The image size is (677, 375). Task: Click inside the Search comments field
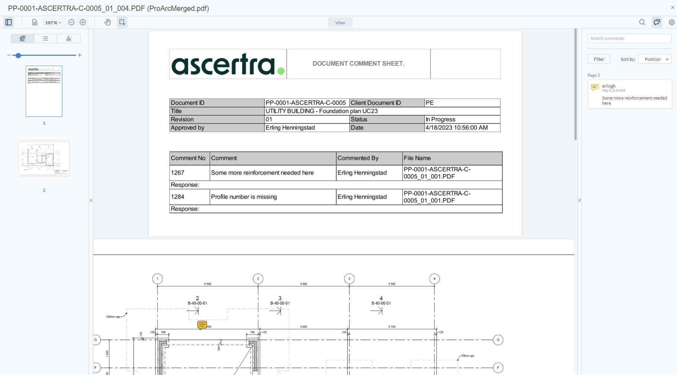click(x=629, y=38)
